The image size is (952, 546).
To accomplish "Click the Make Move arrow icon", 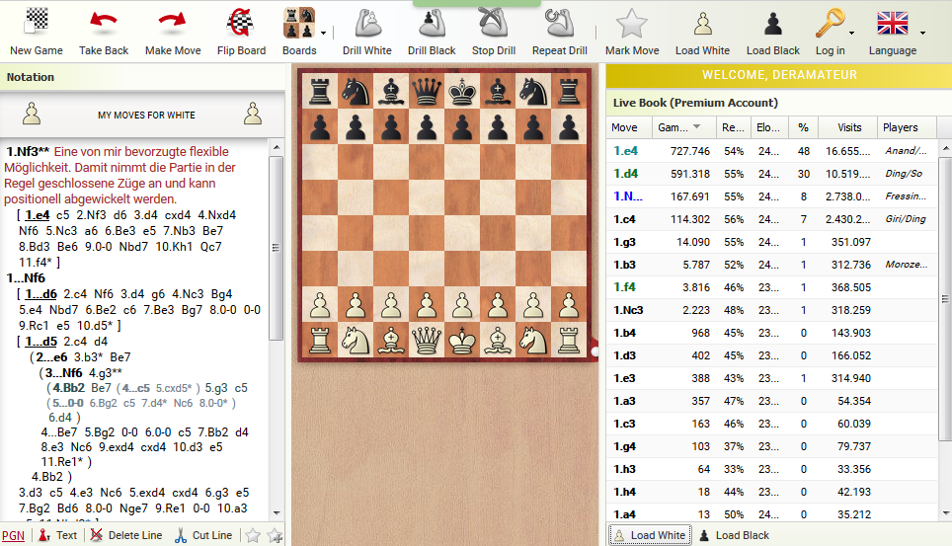I will pos(173,23).
